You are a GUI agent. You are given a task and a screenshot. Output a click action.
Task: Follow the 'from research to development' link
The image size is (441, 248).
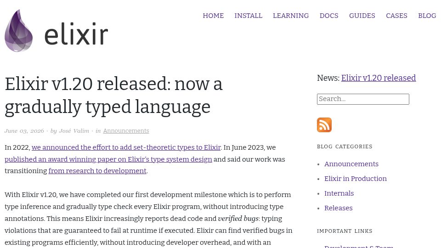click(x=97, y=171)
